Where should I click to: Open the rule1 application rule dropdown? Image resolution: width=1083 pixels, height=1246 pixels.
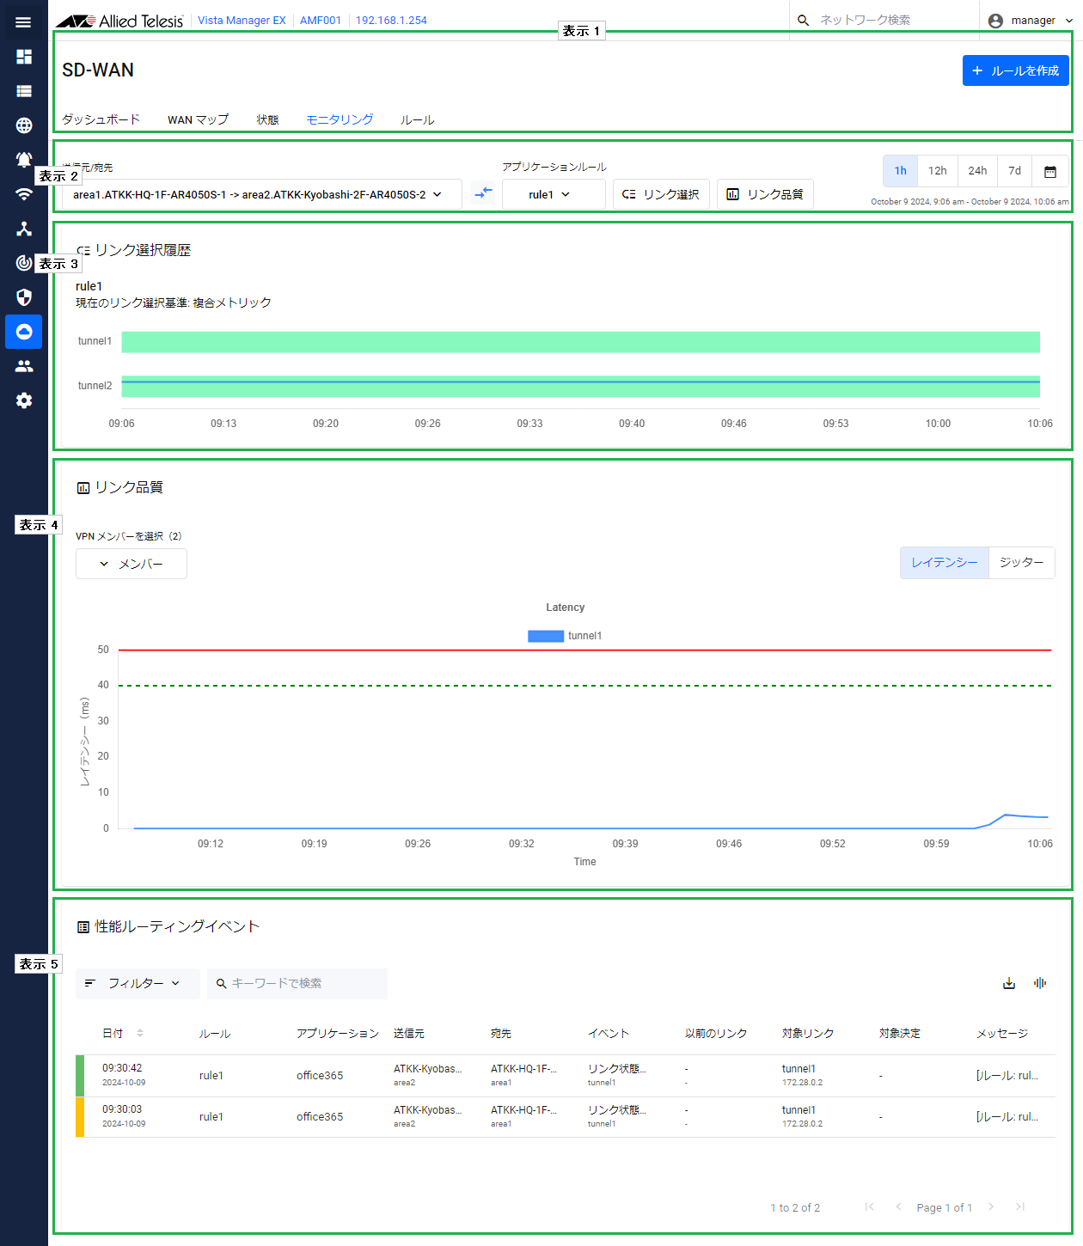tap(553, 194)
